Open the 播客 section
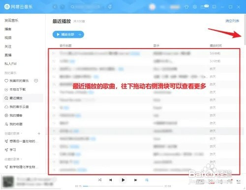The height and width of the screenshot is (190, 246). click(8, 29)
